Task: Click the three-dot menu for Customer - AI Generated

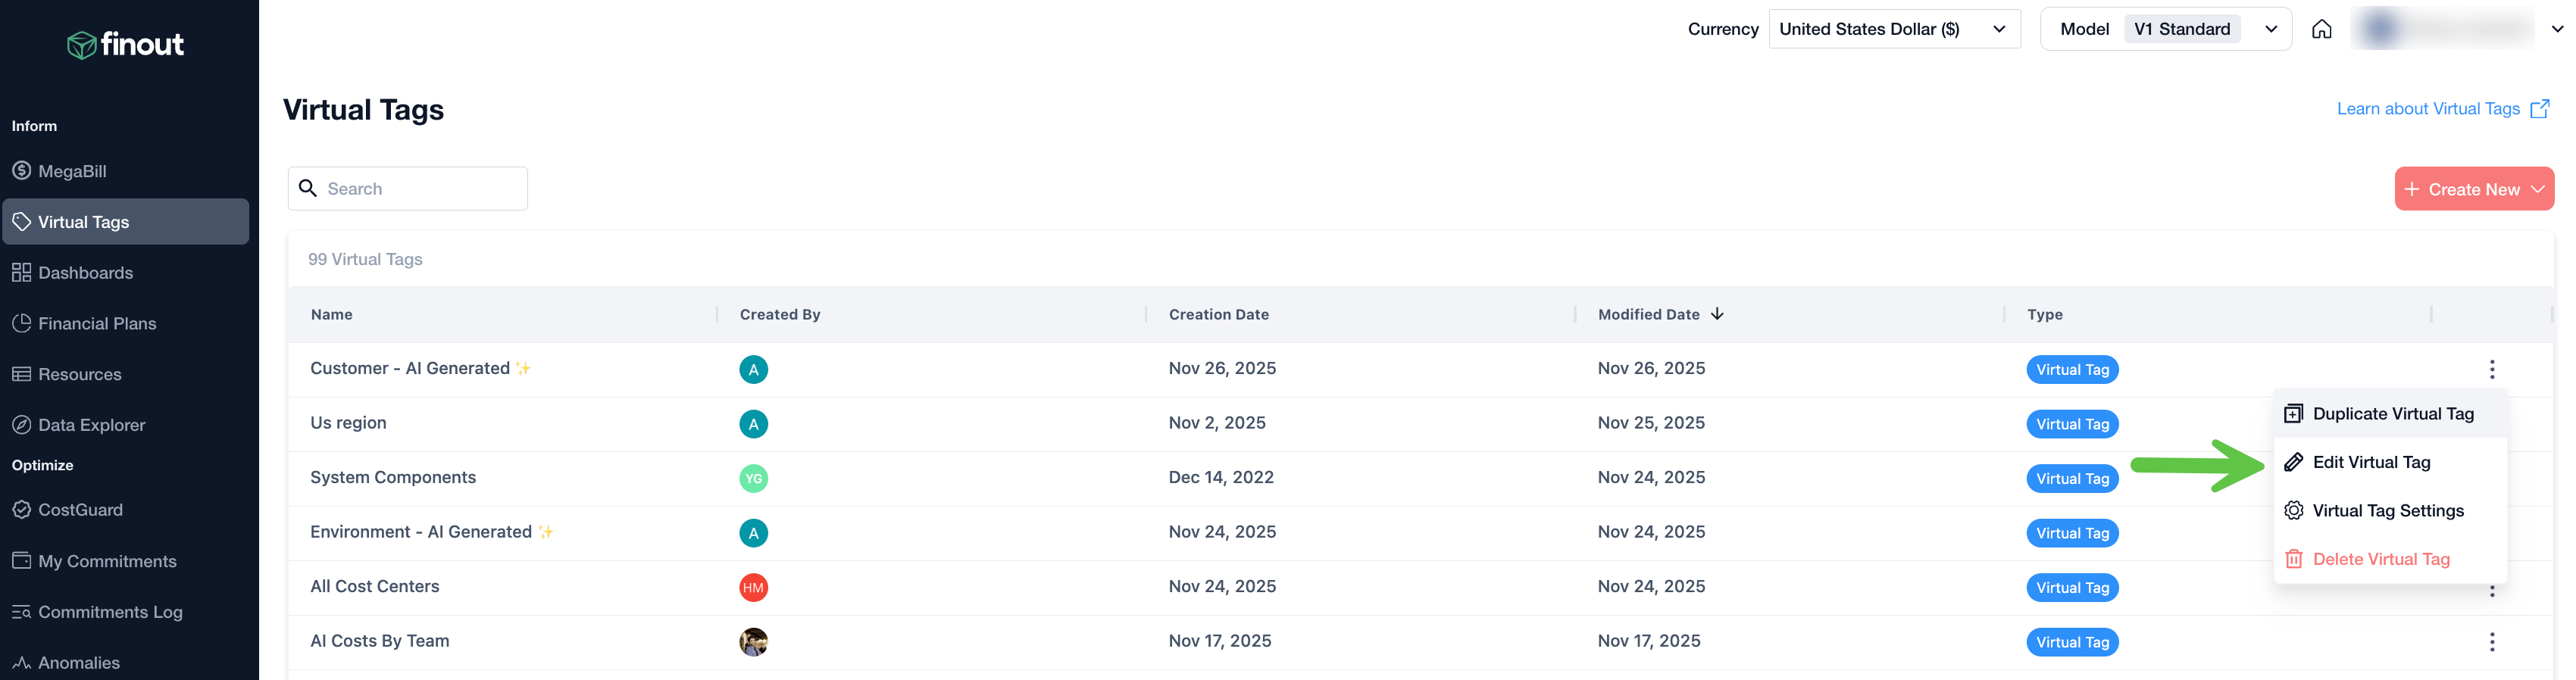Action: [2491, 369]
